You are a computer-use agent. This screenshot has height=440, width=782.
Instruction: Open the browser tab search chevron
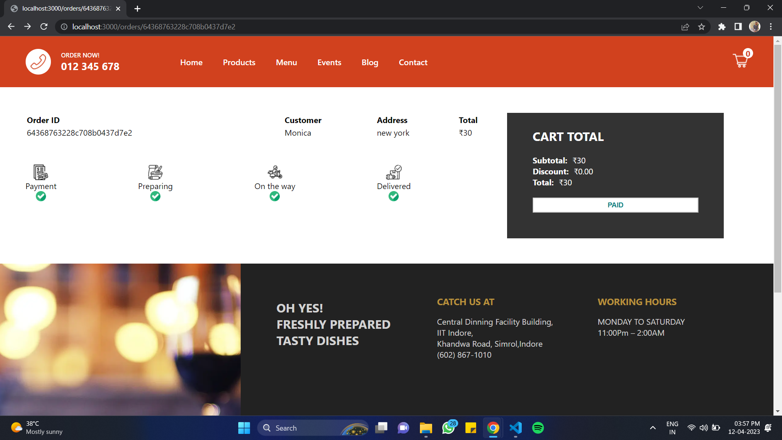click(700, 7)
